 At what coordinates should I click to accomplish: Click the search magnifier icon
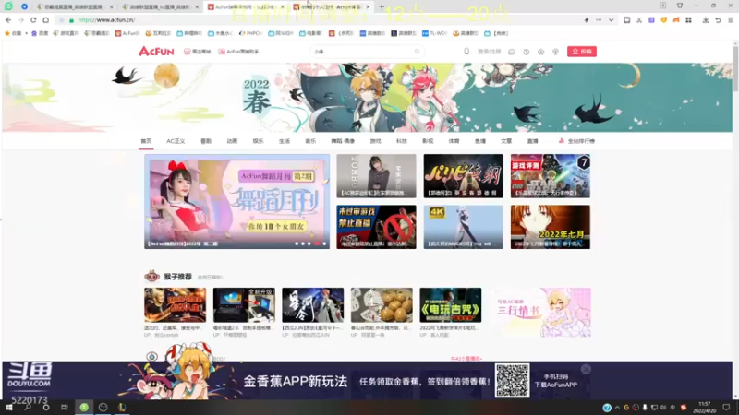[x=418, y=52]
